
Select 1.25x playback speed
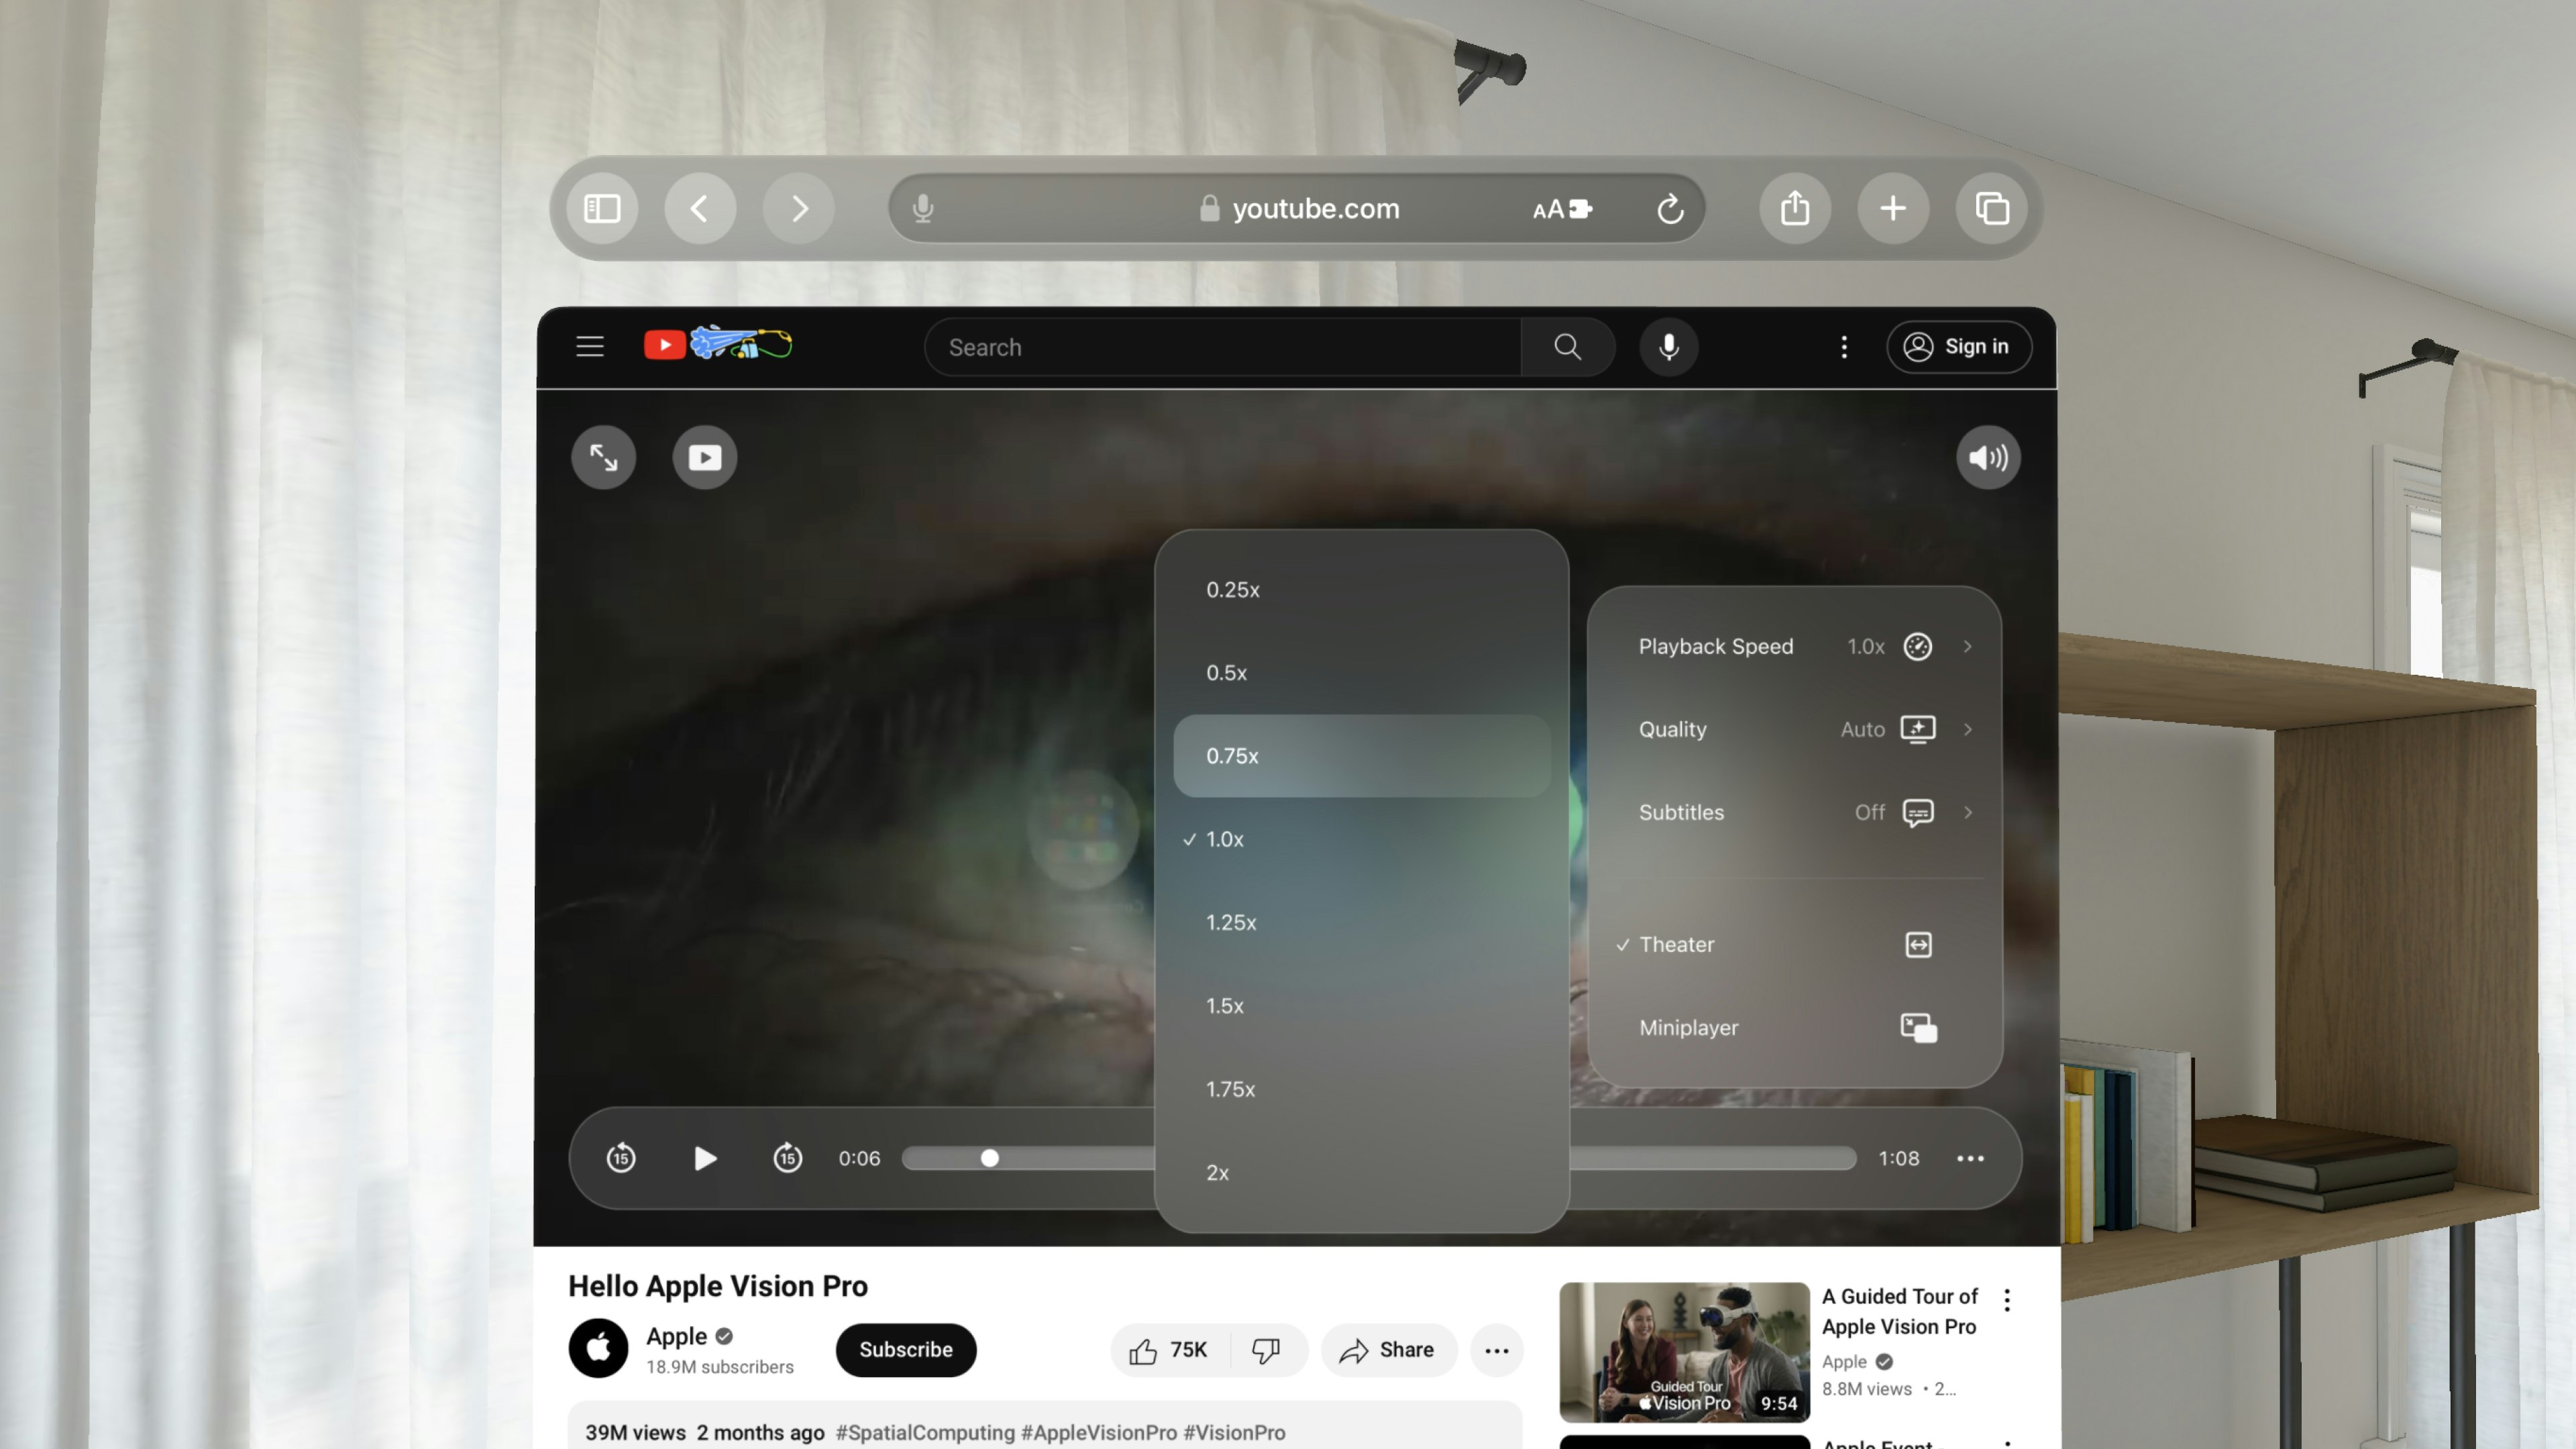click(x=1361, y=922)
